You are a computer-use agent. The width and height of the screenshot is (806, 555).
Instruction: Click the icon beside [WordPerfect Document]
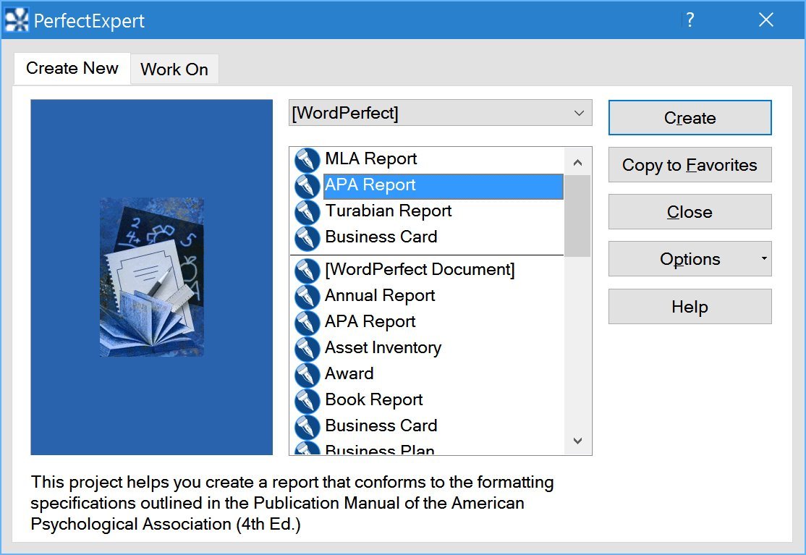307,271
